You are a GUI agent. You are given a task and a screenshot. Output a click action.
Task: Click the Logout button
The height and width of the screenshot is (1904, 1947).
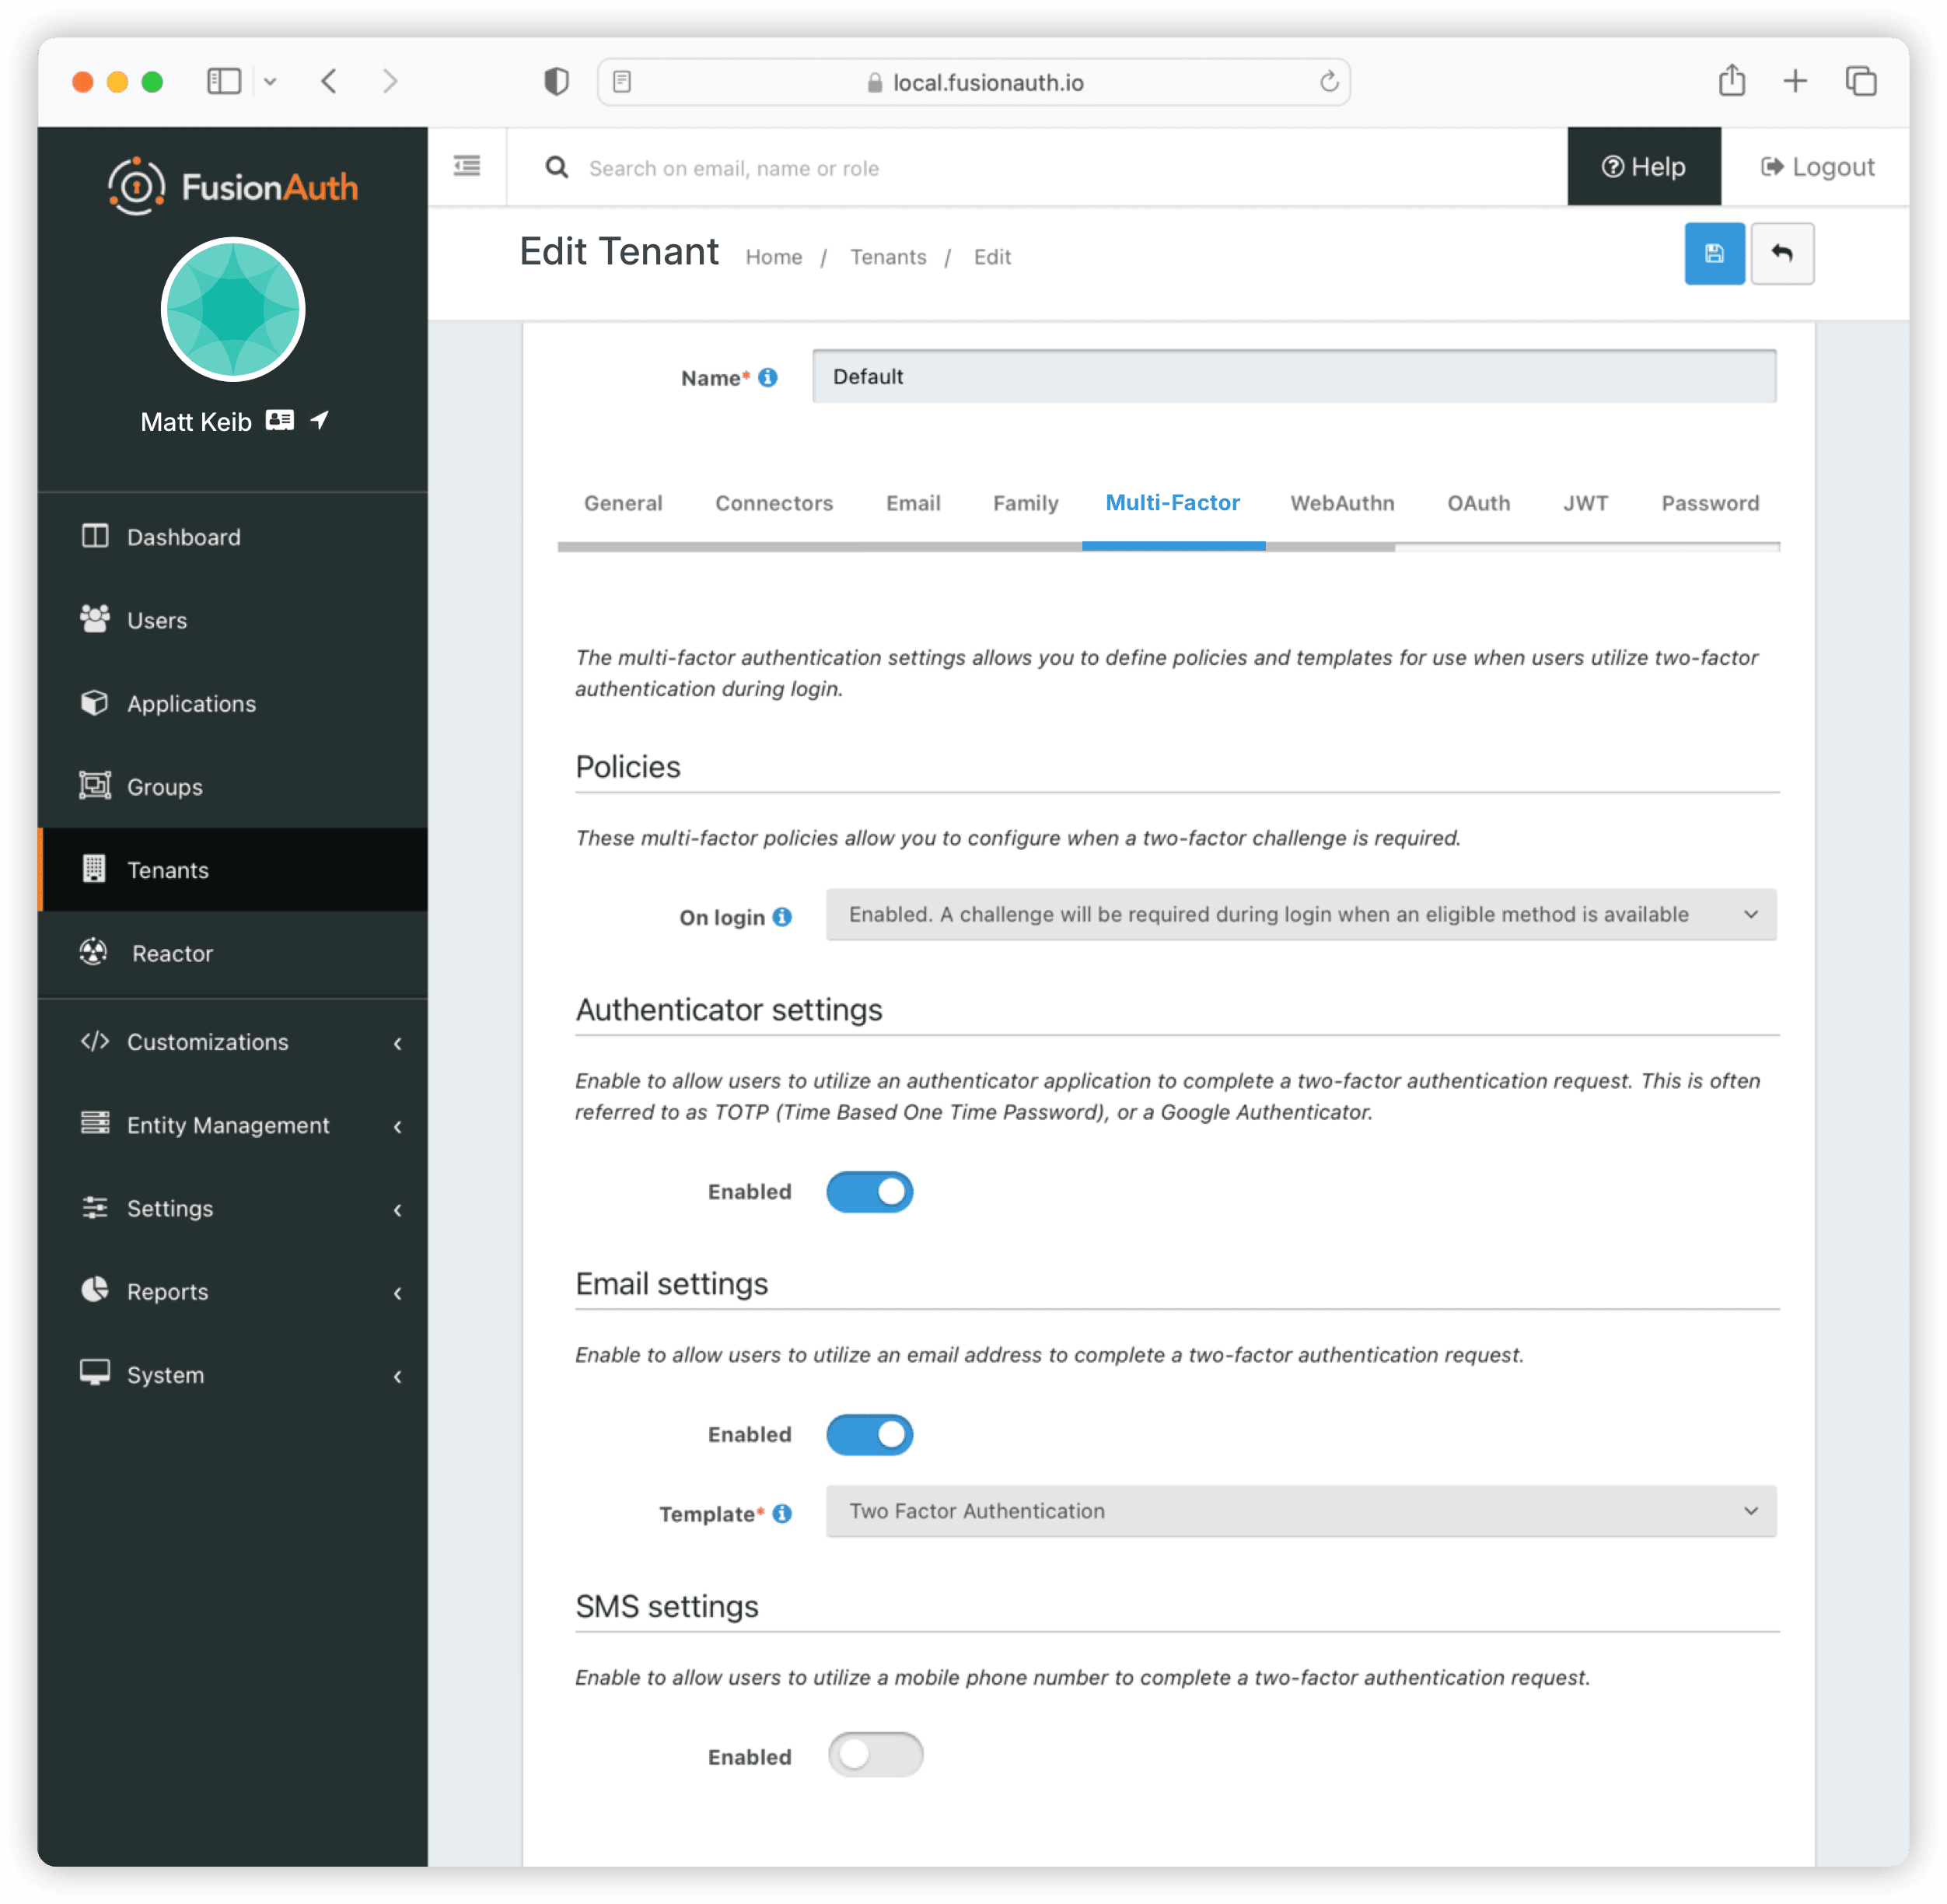pyautogui.click(x=1818, y=167)
